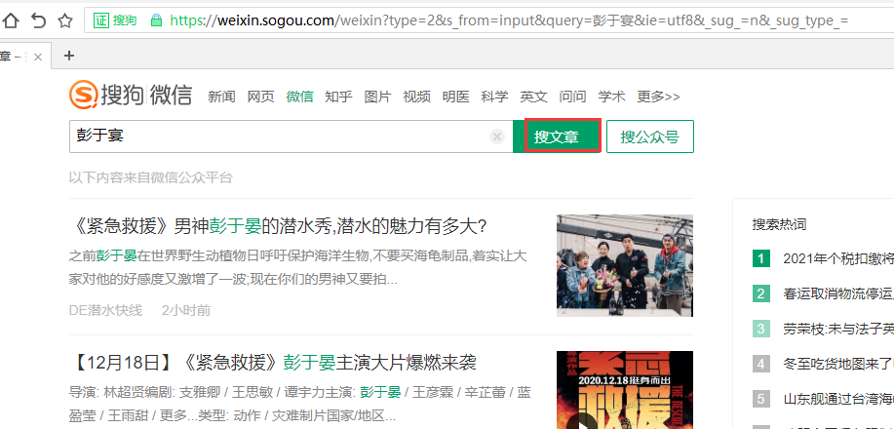Click the 2小时前 timestamp text
Image resolution: width=894 pixels, height=429 pixels.
(186, 310)
